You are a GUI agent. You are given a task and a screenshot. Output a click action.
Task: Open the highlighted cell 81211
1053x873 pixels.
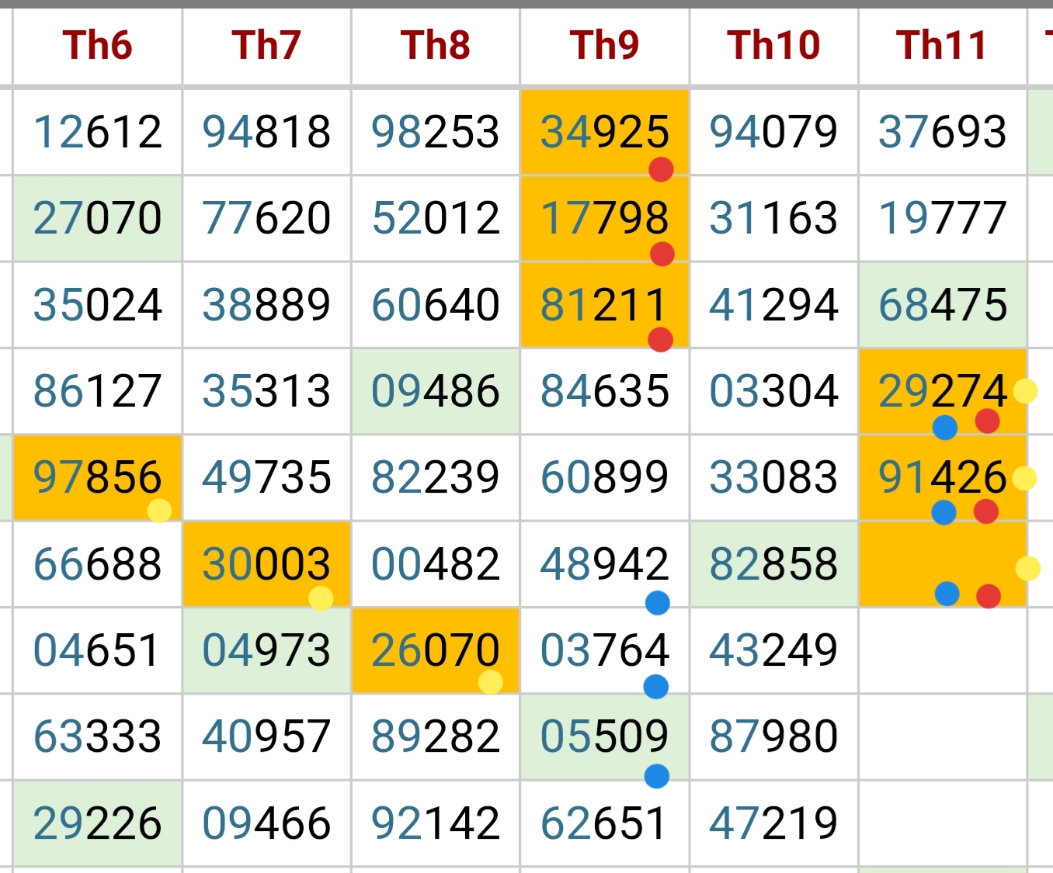pyautogui.click(x=605, y=305)
